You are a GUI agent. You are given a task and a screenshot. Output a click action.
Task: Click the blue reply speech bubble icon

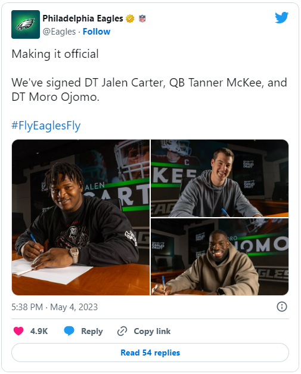coord(69,331)
